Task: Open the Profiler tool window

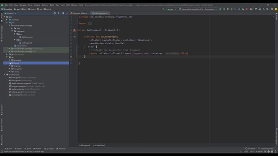Action: [37, 149]
